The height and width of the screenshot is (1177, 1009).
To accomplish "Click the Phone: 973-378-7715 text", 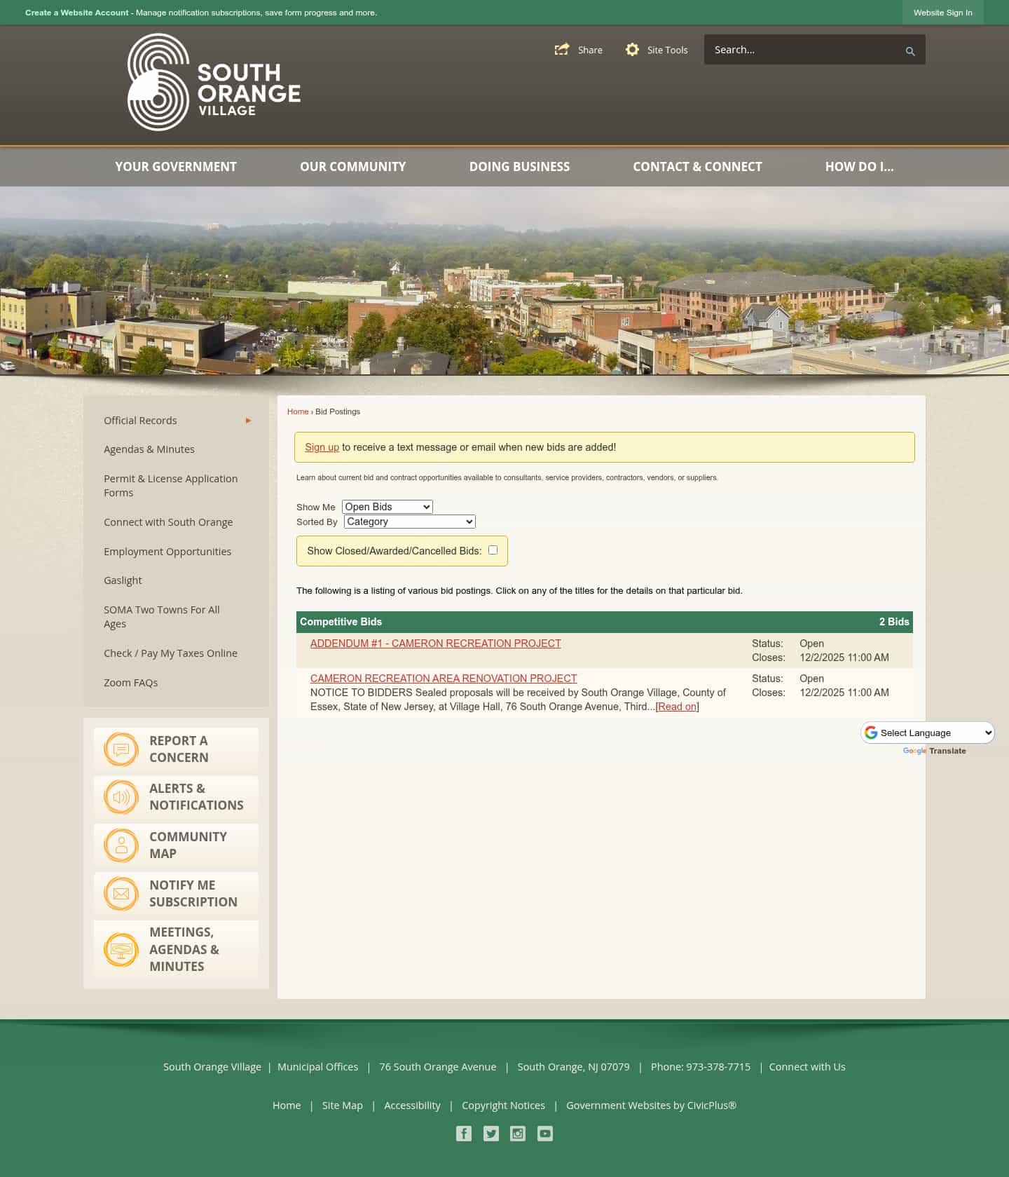I will [701, 1067].
